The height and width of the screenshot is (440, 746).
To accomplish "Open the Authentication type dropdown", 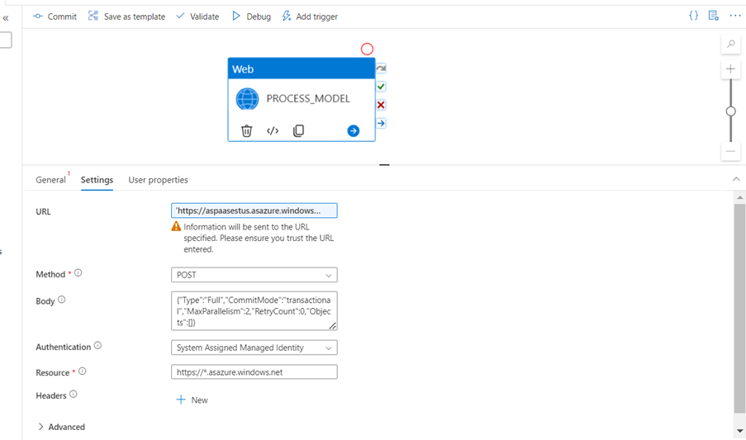I will pyautogui.click(x=254, y=348).
